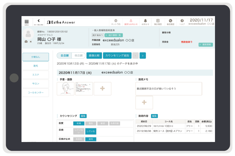Click the 画像比較 button
Viewport: 235px width, 156px height.
(x=94, y=55)
